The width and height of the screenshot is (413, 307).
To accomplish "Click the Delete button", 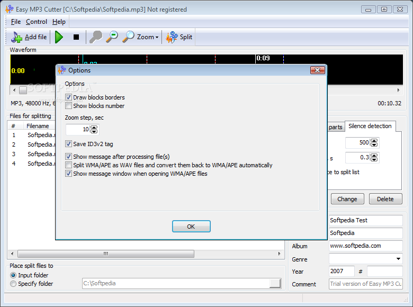I will 385,199.
